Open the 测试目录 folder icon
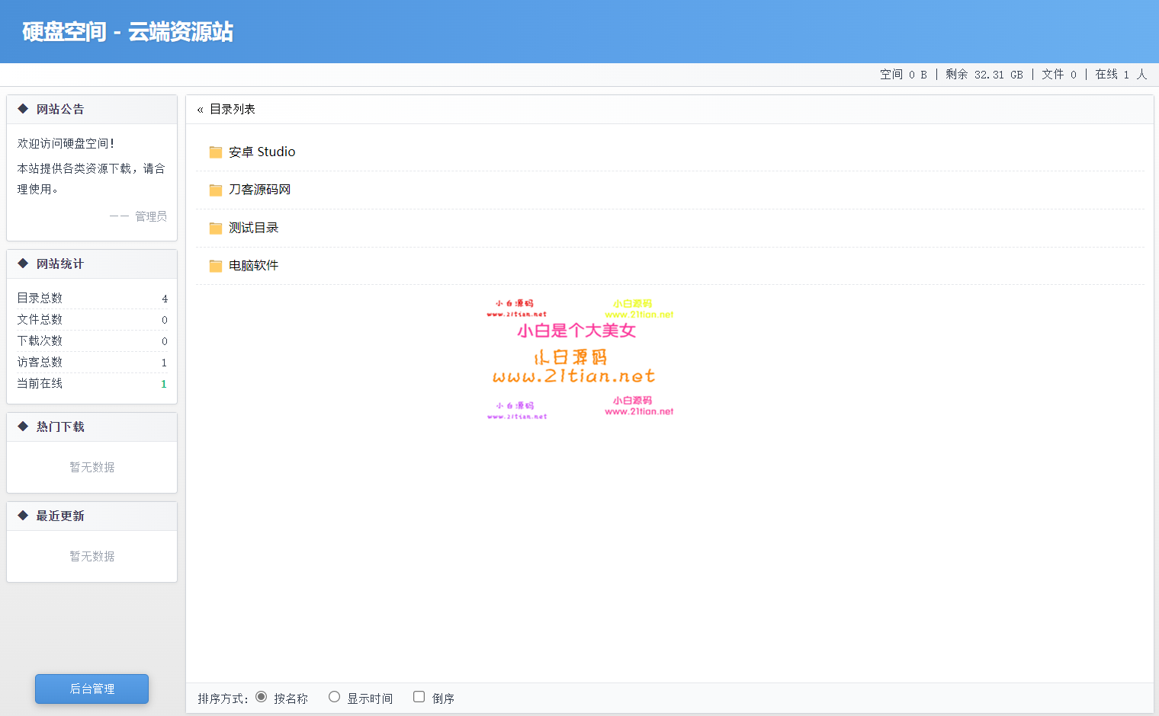The height and width of the screenshot is (716, 1159). click(215, 227)
